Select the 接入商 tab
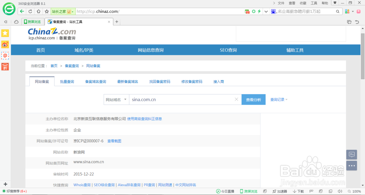The width and height of the screenshot is (365, 195). (x=219, y=81)
